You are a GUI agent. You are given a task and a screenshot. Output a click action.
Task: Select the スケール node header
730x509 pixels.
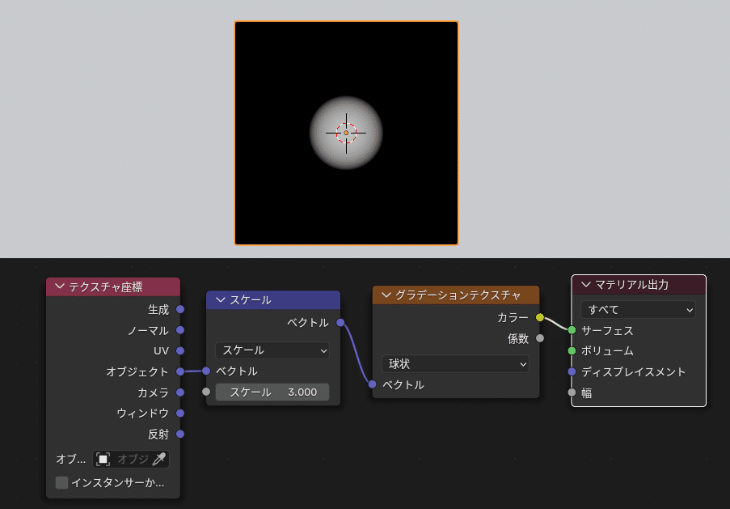(x=273, y=299)
